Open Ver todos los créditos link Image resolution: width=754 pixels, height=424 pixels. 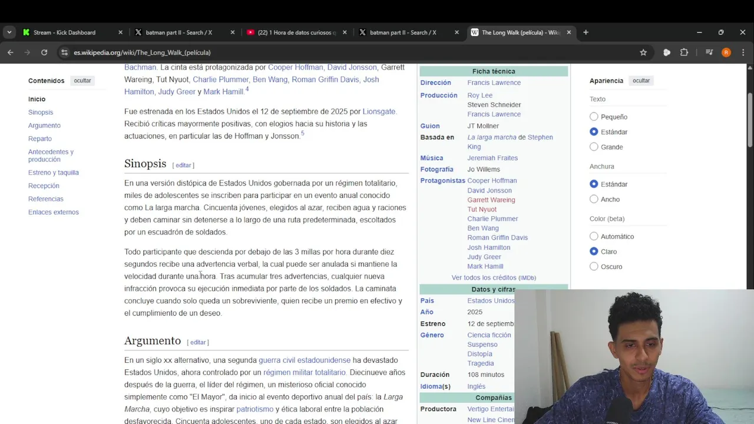(494, 277)
